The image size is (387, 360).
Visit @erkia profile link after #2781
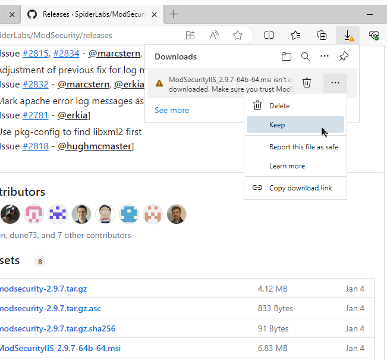coord(73,115)
